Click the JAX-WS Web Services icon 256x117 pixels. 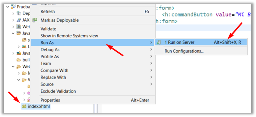click(19, 20)
